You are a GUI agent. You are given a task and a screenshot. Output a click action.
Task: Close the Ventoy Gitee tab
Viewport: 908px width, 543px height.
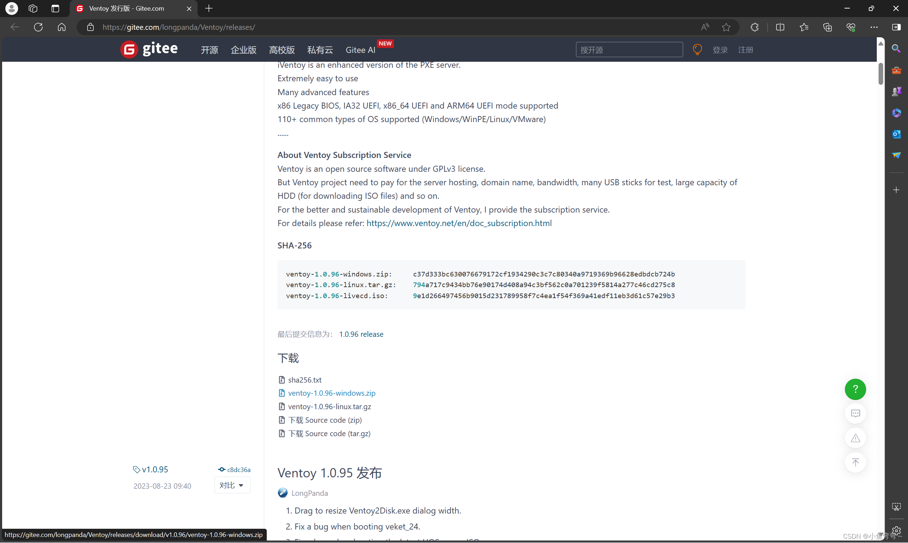[x=189, y=9]
